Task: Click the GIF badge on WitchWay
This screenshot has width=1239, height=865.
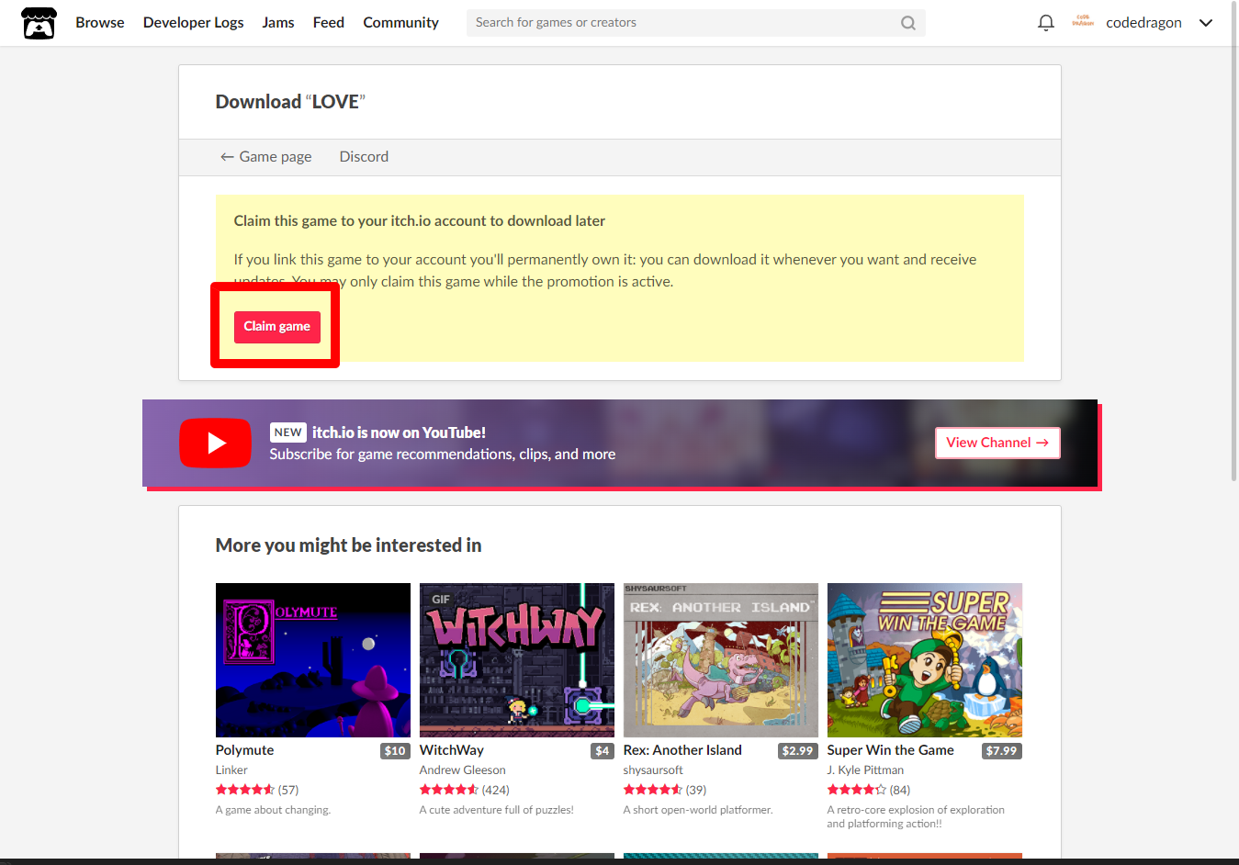Action: [x=441, y=600]
